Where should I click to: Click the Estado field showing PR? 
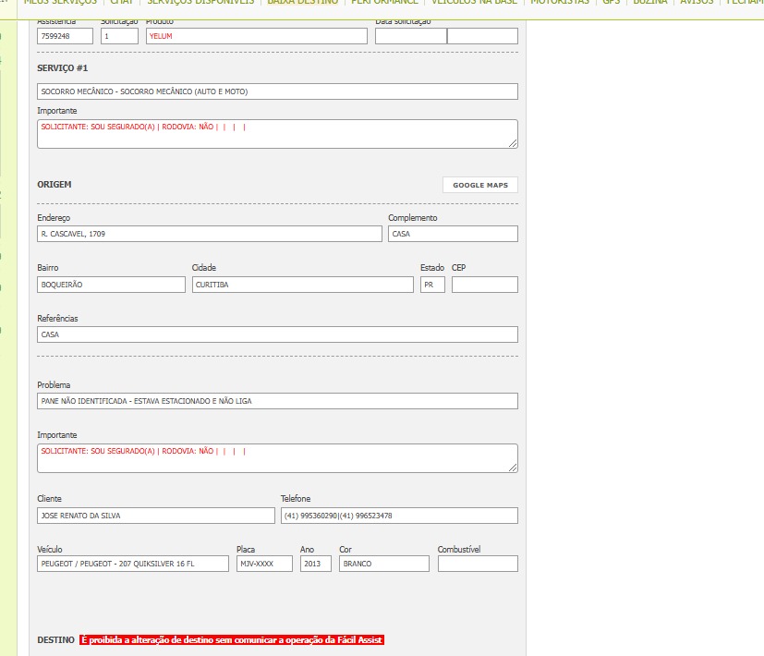(x=432, y=285)
